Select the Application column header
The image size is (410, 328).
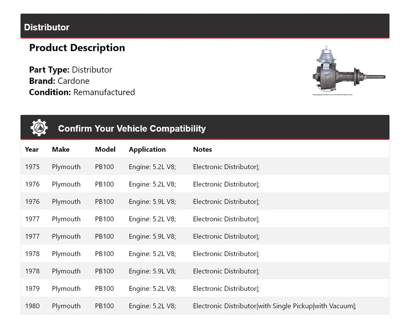click(x=147, y=150)
